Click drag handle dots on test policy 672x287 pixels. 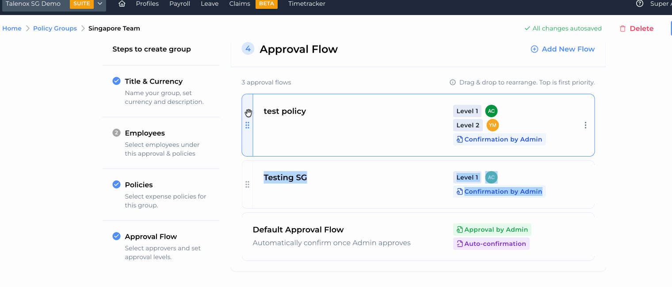pos(247,125)
